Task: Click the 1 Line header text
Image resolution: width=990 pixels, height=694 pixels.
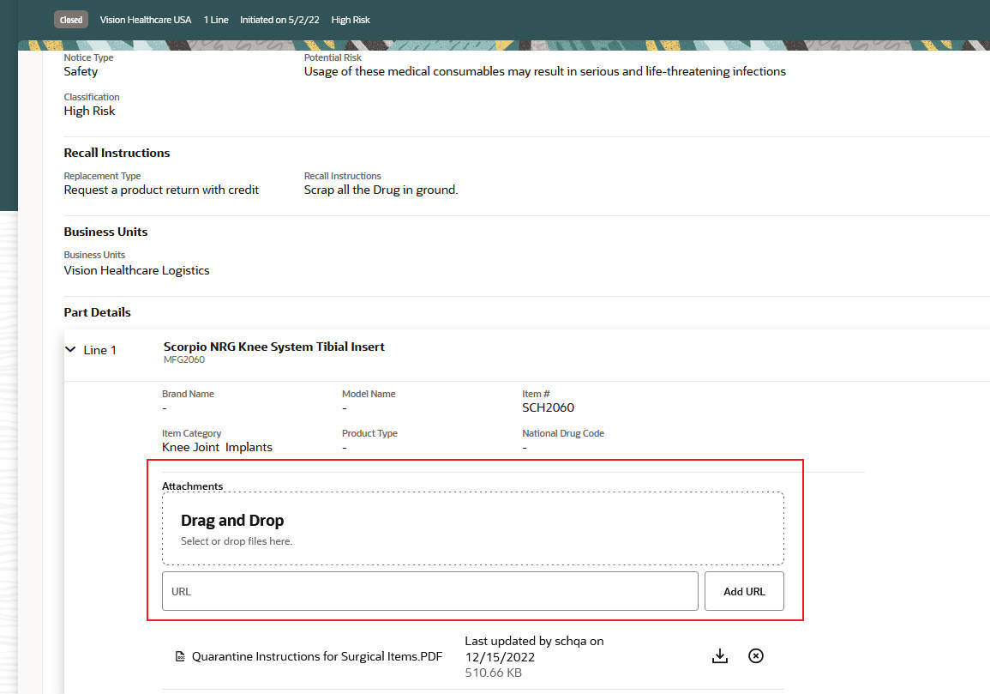Action: coord(216,20)
